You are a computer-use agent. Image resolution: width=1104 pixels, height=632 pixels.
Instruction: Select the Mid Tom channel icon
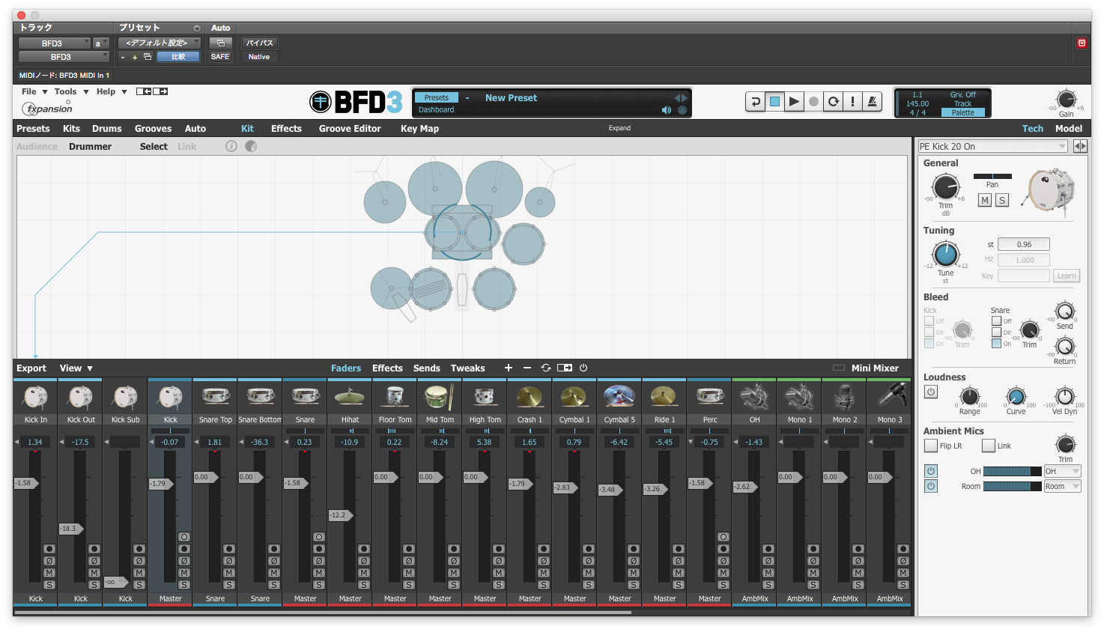(x=440, y=397)
